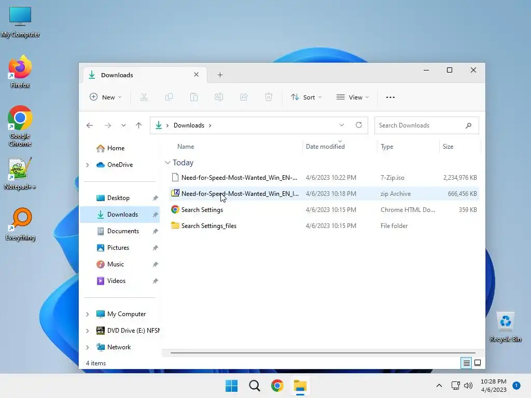Select the zip Archive Need-for-Speed file
Viewport: 531px width, 398px height.
[x=324, y=194]
